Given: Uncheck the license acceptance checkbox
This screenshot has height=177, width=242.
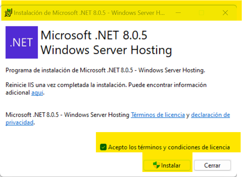Looking at the screenshot, I should click(x=103, y=147).
